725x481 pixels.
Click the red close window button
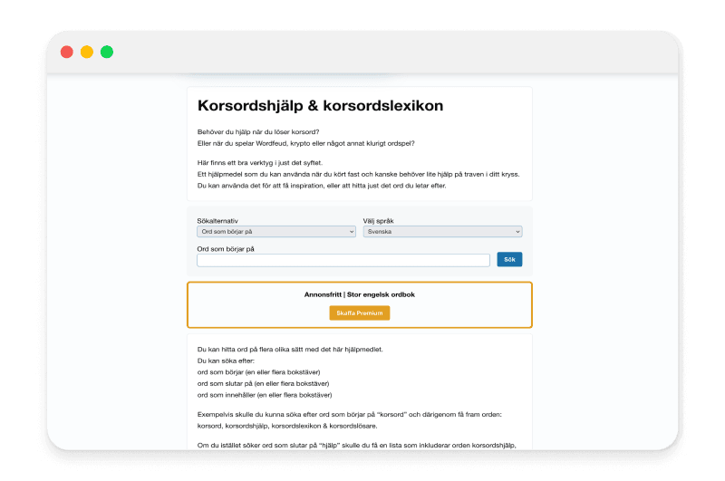[x=67, y=52]
